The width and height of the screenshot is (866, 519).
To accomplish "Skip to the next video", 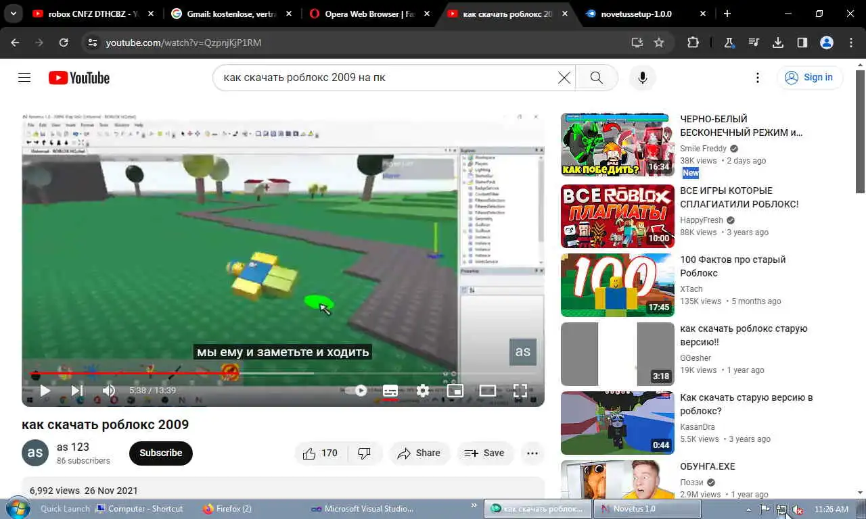I will (77, 390).
